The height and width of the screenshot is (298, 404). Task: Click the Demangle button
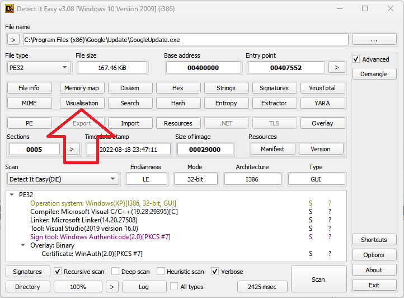(374, 74)
